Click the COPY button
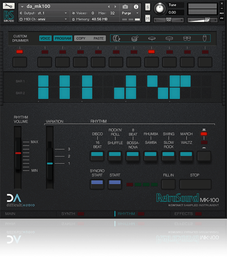Screen dimensions: 227x268 pos(81,38)
